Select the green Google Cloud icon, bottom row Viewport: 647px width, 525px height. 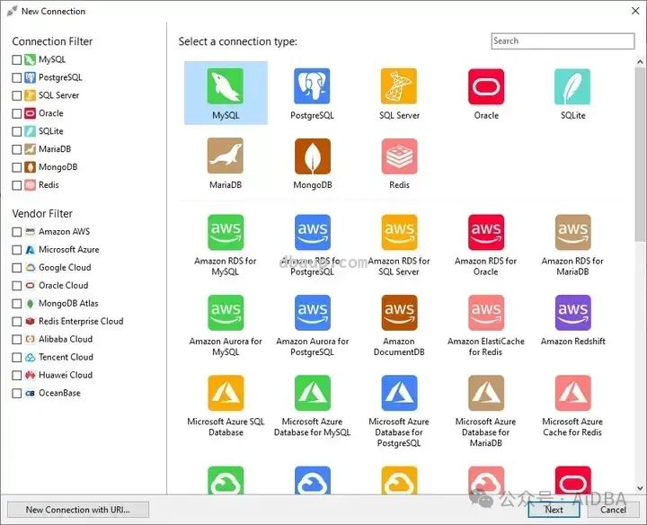coord(226,480)
